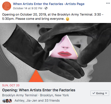Viewport: 111px width, 104px height.
Task: Click the orange page profile avatar
Action: click(x=7, y=6)
